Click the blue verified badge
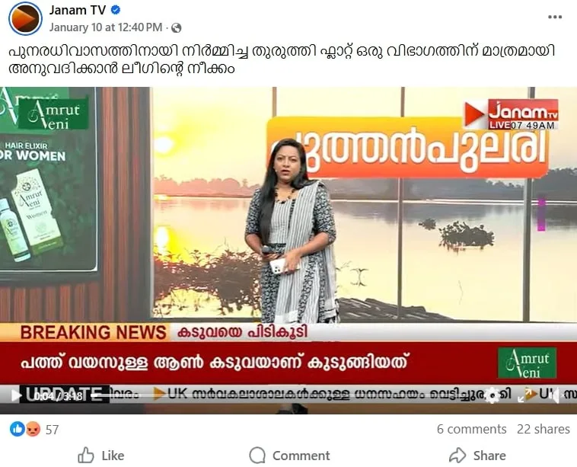Screen dimensions: 577x467 click(x=116, y=11)
